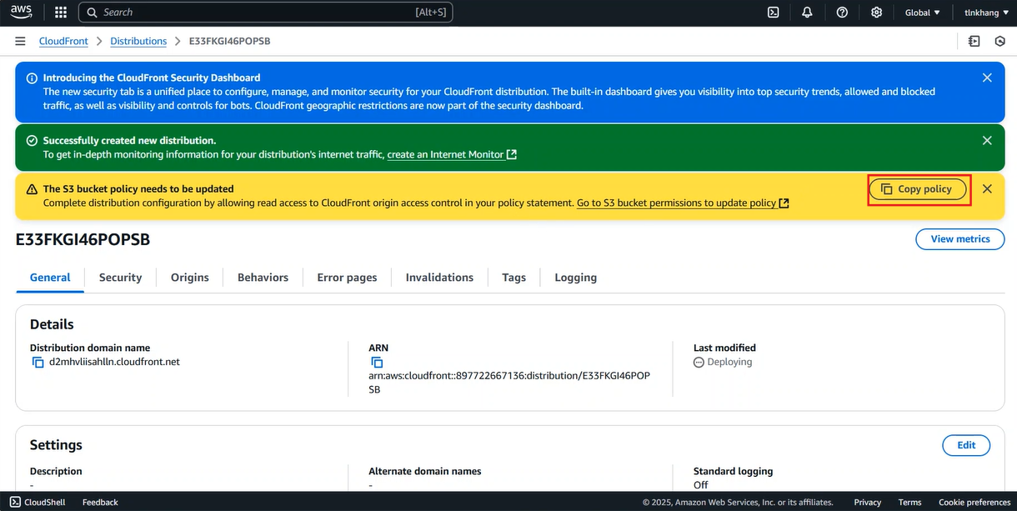This screenshot has width=1017, height=511.
Task: Dismiss the yellow S3 bucket policy warning
Action: [x=987, y=189]
